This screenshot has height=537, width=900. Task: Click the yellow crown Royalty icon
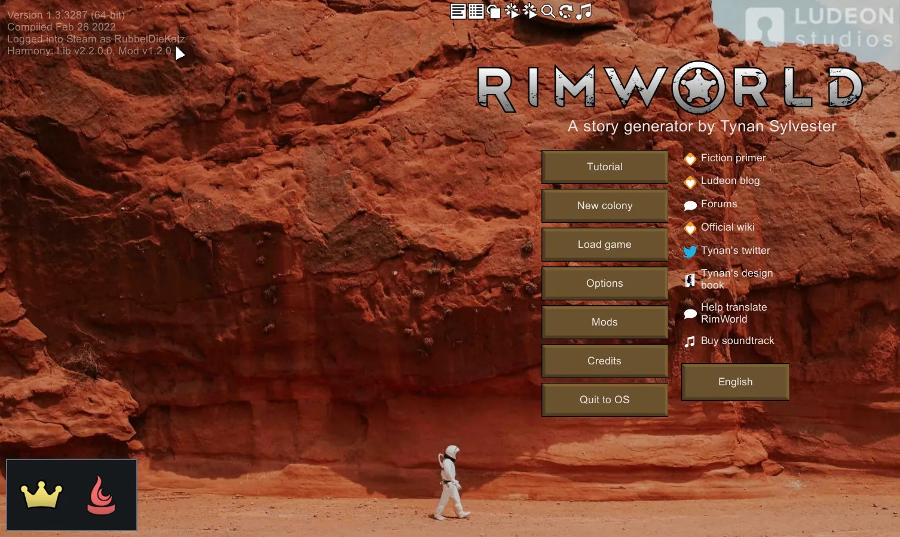(41, 495)
